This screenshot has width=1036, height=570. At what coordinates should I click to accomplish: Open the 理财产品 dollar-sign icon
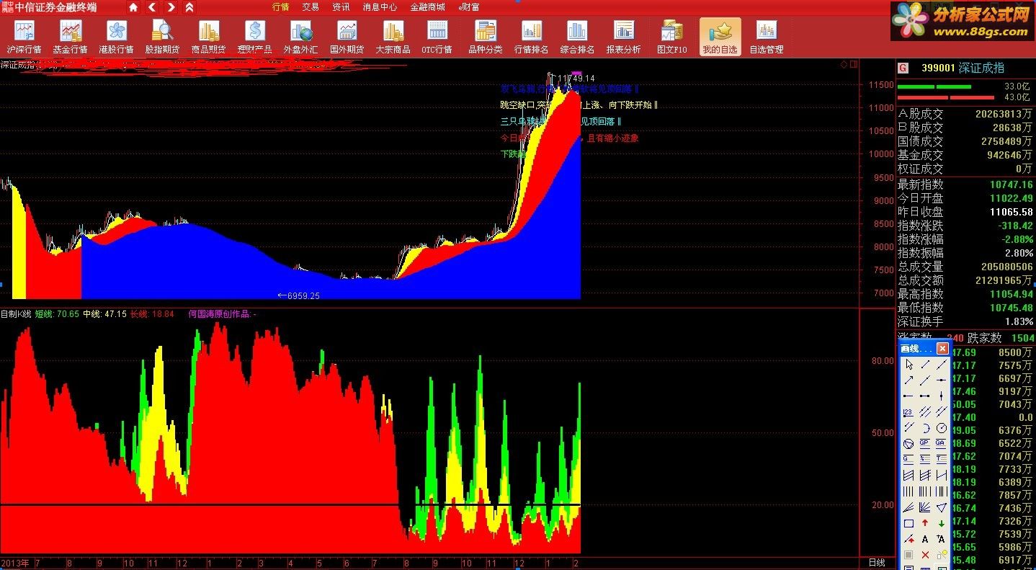click(x=254, y=37)
